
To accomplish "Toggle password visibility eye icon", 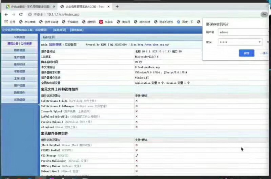I will coord(268,42).
